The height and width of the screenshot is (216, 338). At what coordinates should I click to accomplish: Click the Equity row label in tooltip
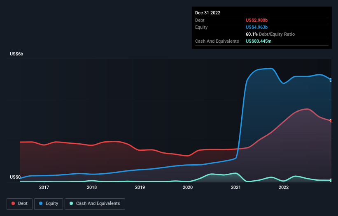tap(201, 27)
